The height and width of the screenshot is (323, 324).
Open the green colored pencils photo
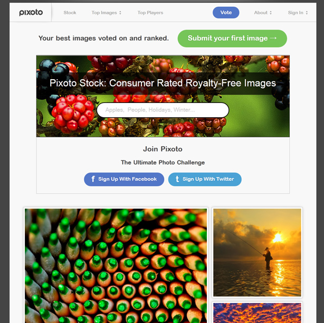click(116, 265)
